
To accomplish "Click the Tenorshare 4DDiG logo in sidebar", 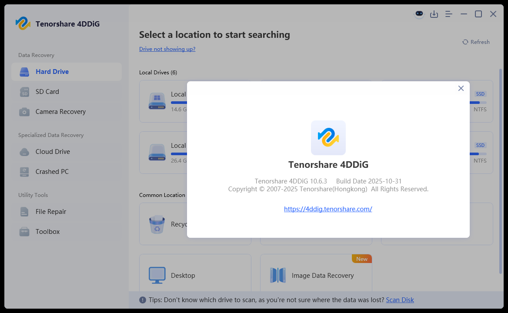I will [23, 23].
